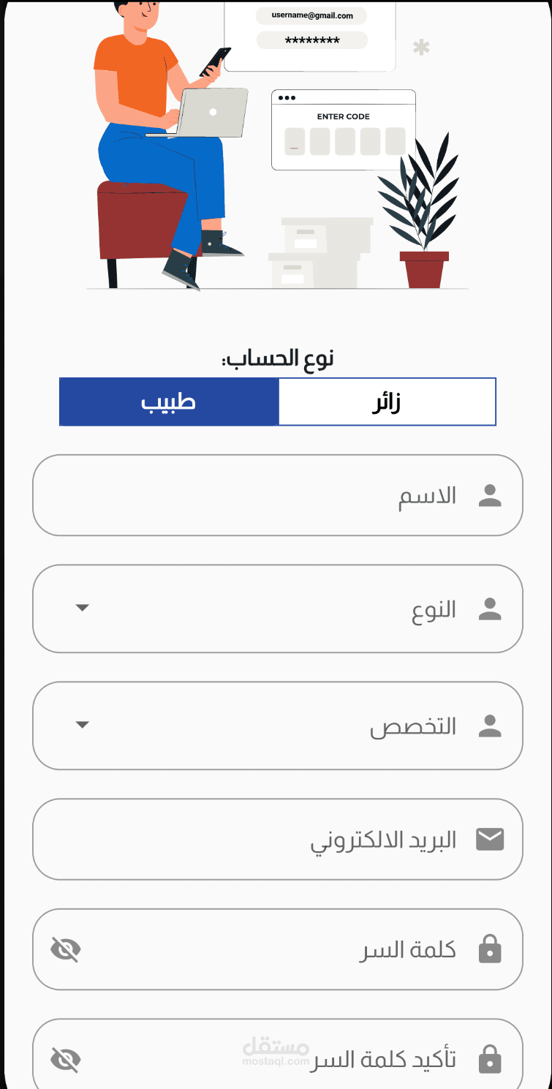Expand the التخصص dropdown arrow
Viewport: 552px width, 1089px height.
(83, 725)
